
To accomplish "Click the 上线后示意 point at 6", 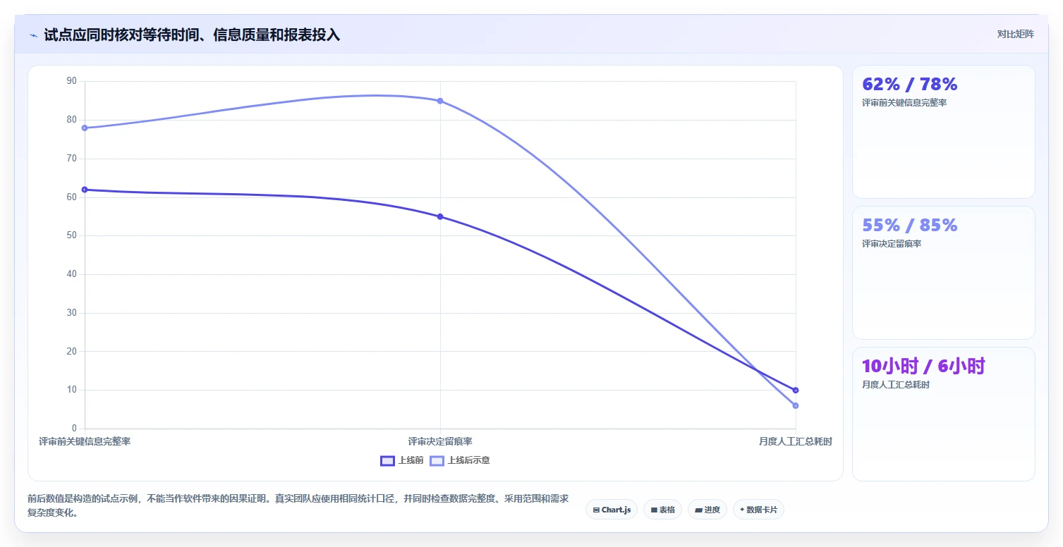I will 796,405.
